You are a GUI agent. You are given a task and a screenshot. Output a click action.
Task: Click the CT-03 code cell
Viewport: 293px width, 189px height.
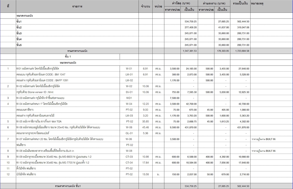(x=129, y=157)
